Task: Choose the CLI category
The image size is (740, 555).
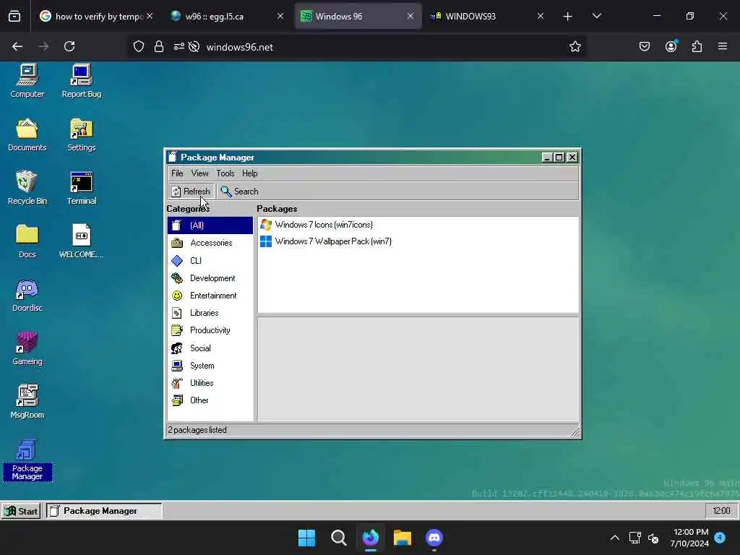Action: 210,260
